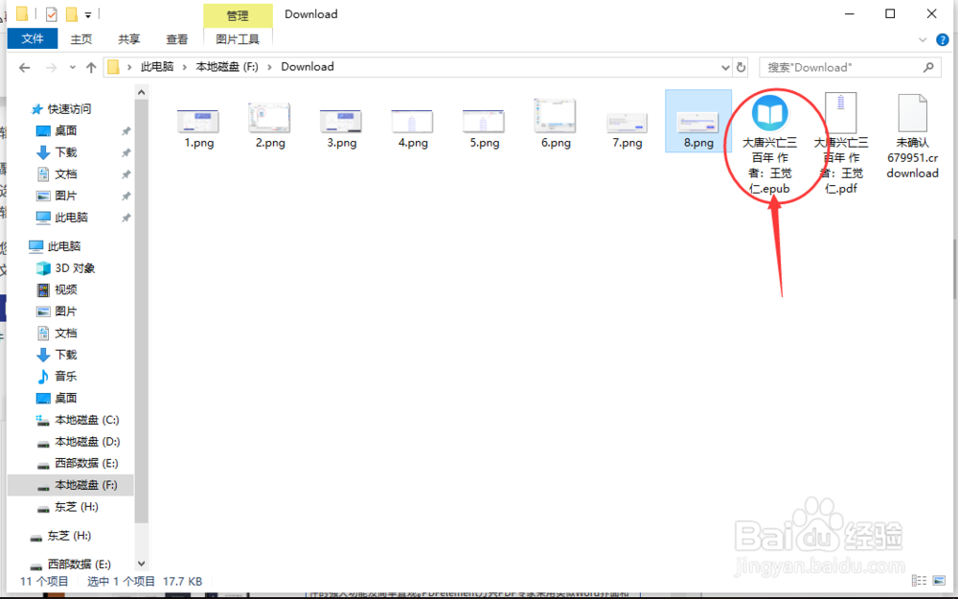Open 视频 folder in navigation tree

65,289
